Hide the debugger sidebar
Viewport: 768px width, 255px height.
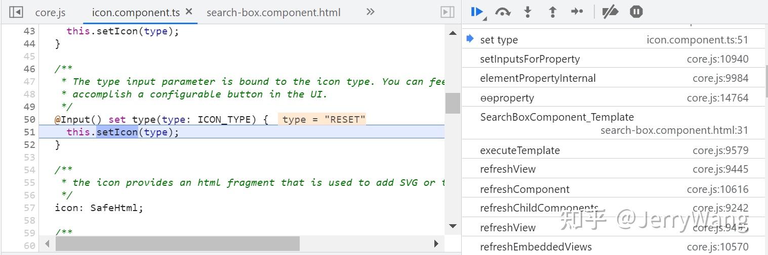point(448,12)
